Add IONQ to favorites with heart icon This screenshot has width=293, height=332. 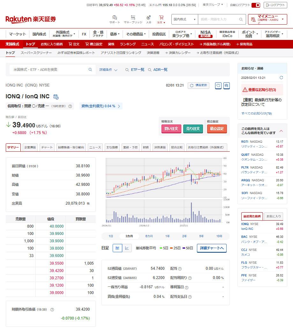click(218, 86)
